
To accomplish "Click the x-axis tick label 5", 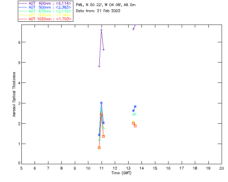I will pyautogui.click(x=21, y=168).
